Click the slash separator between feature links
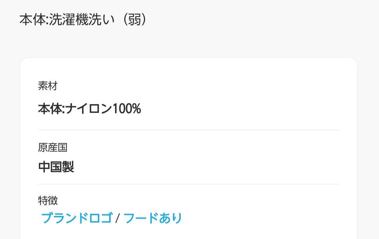Image resolution: width=379 pixels, height=239 pixels. (x=118, y=218)
